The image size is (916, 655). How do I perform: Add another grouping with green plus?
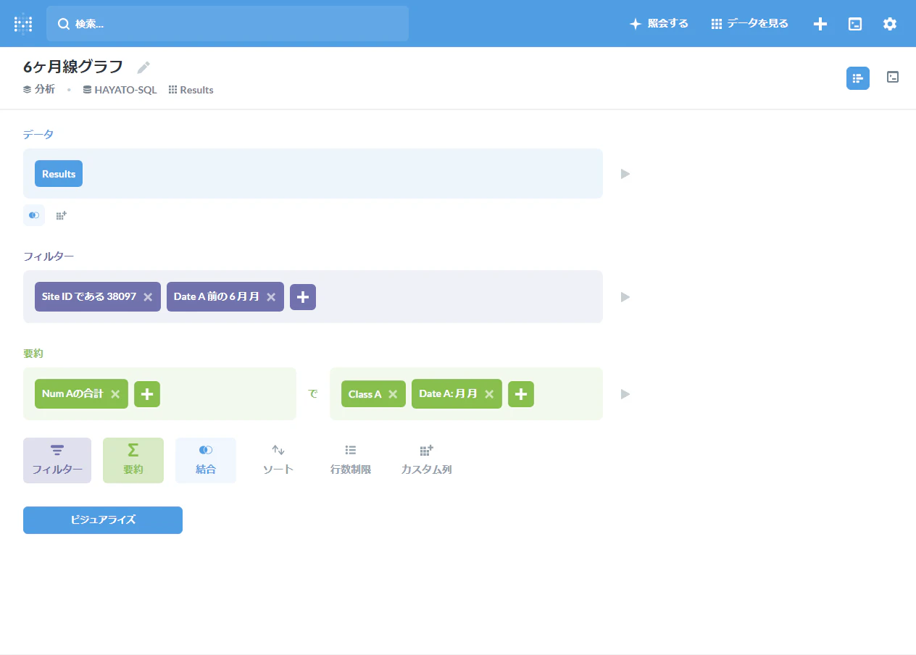(x=521, y=394)
